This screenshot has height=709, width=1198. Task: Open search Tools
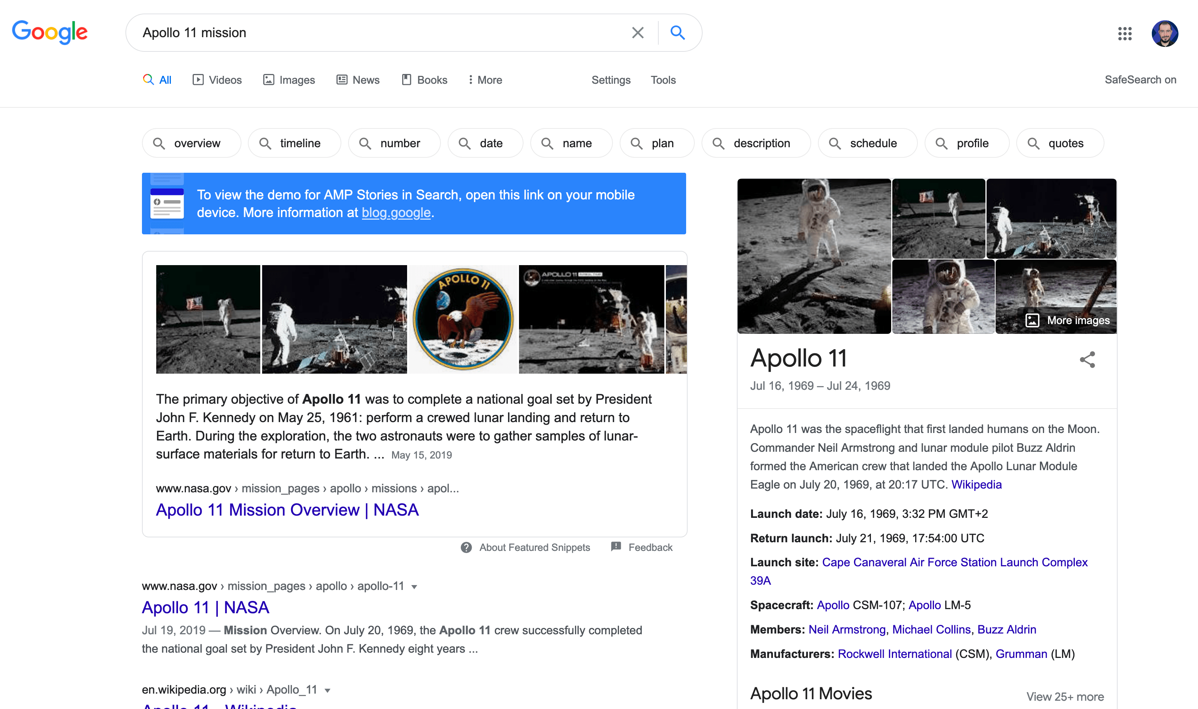(663, 80)
